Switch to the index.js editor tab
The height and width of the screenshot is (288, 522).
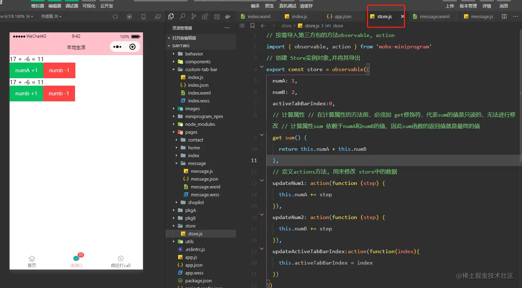click(299, 16)
